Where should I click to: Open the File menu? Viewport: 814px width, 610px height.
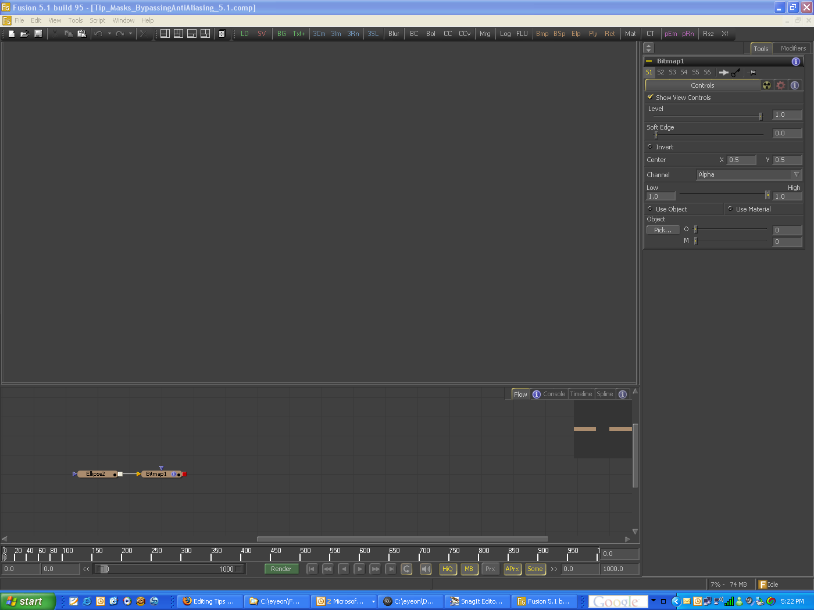pos(19,20)
